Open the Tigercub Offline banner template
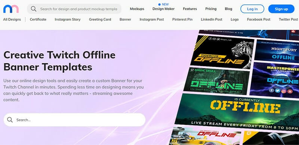 pyautogui.click(x=222, y=52)
